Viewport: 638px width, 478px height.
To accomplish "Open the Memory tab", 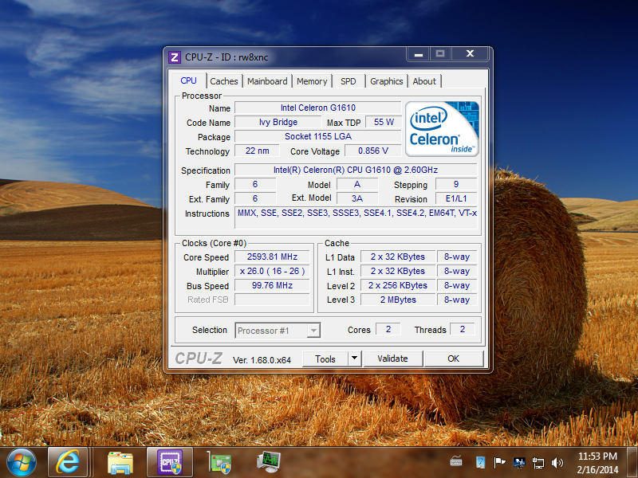I will (x=312, y=81).
